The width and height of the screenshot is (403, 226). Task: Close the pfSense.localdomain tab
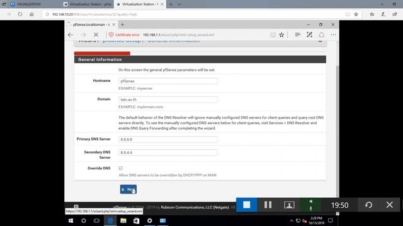tap(113, 24)
